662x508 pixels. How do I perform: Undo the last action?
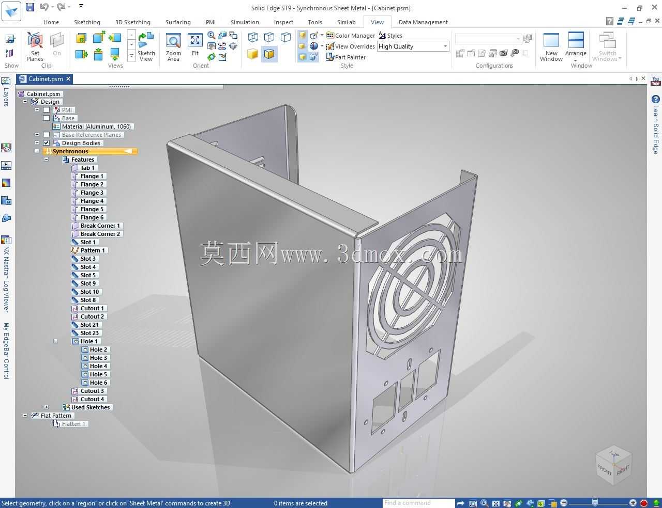click(x=44, y=7)
